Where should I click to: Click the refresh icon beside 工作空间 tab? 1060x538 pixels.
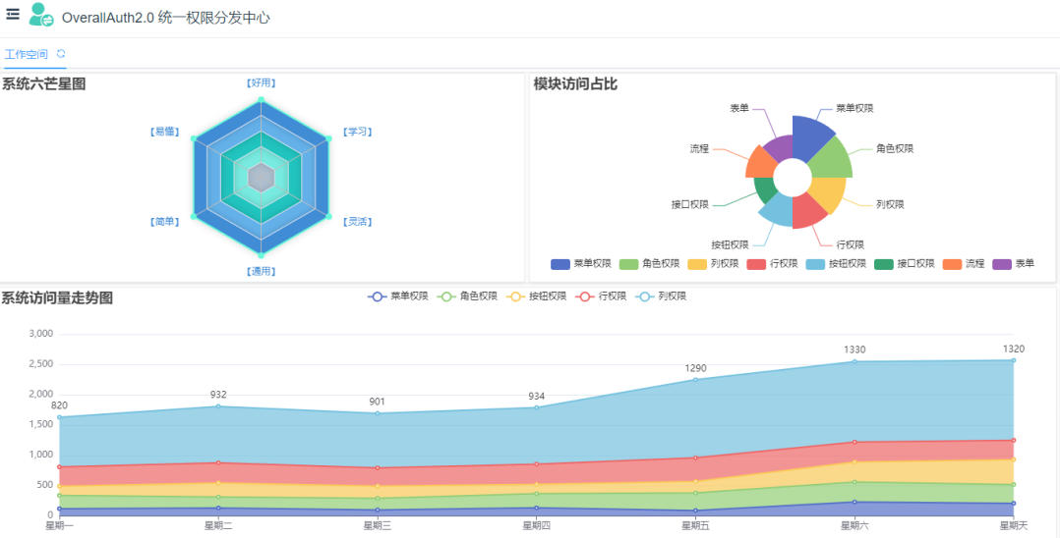tap(61, 54)
